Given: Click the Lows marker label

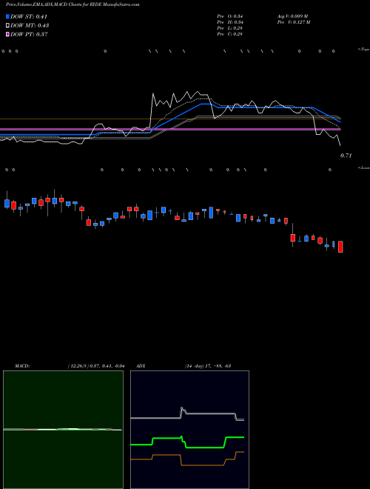Looking at the screenshot, I should click(x=364, y=167).
